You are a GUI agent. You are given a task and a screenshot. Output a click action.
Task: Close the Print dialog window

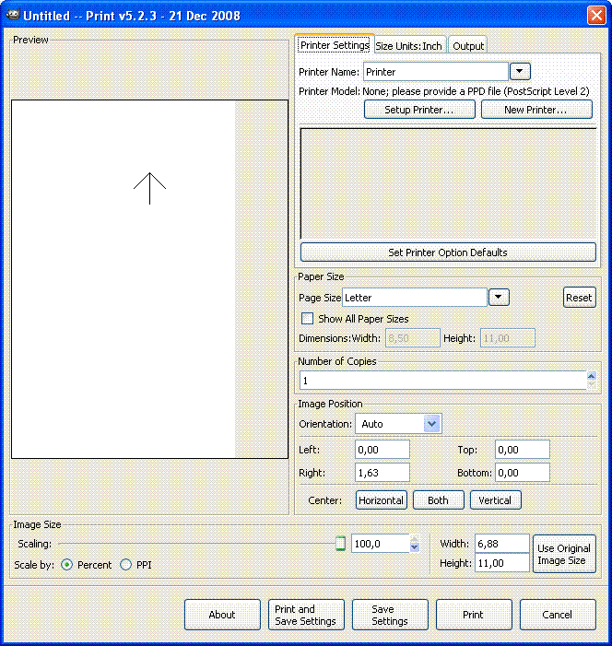[x=596, y=16]
